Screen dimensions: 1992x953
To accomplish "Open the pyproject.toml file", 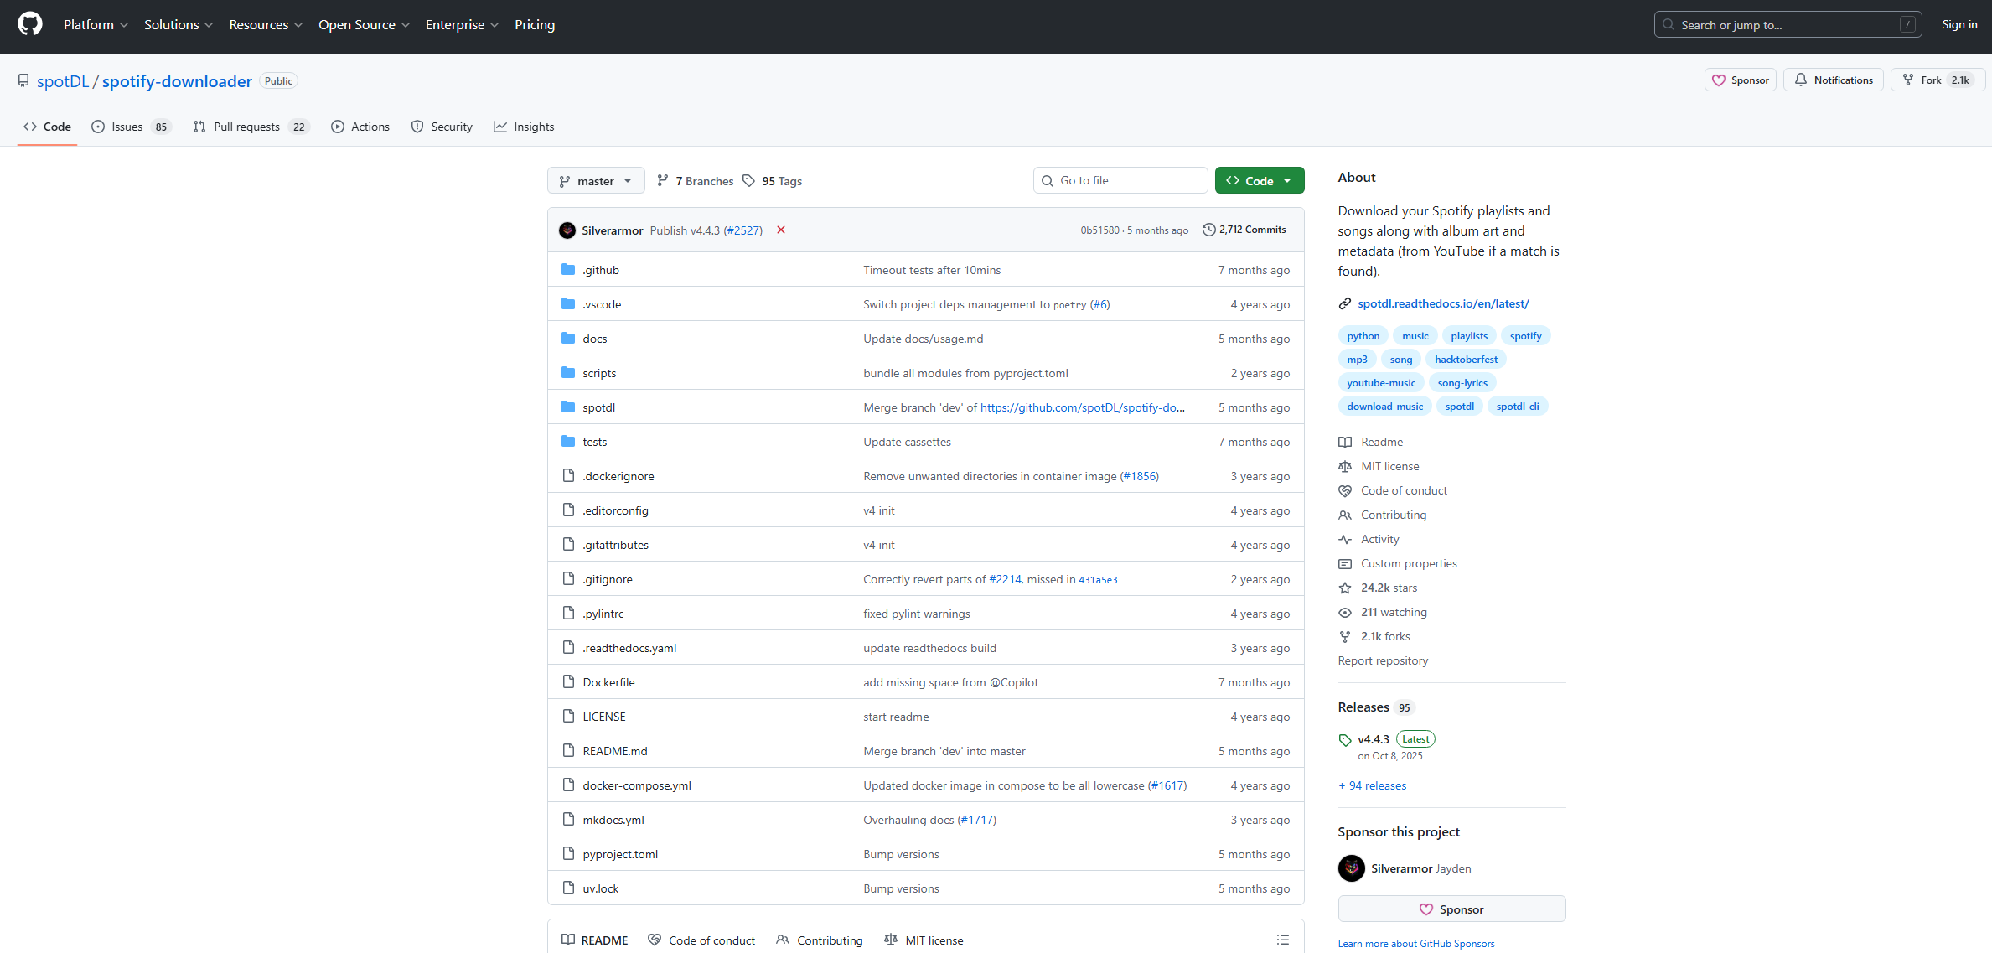I will tap(620, 854).
